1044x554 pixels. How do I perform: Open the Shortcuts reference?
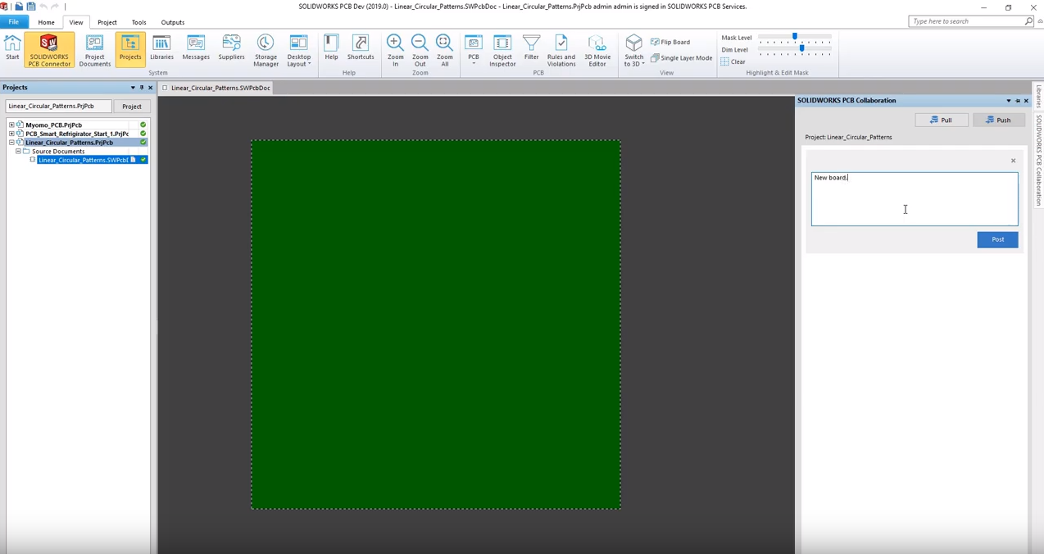[361, 48]
